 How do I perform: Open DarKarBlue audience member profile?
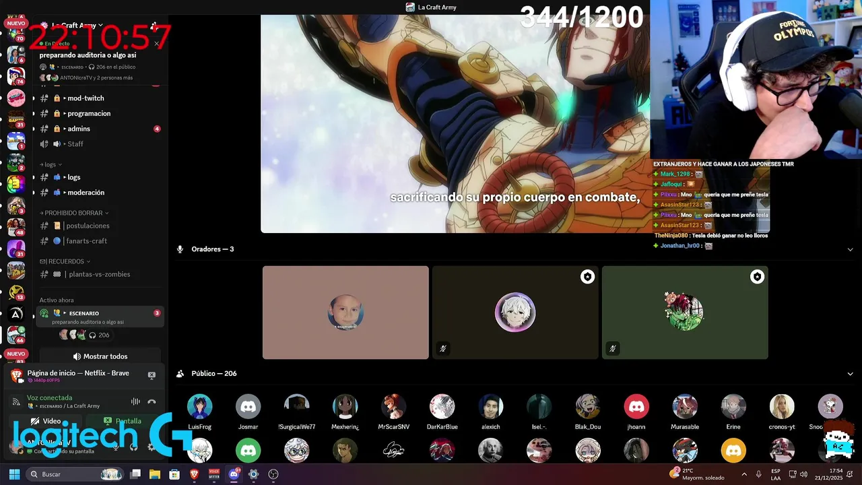[442, 412]
